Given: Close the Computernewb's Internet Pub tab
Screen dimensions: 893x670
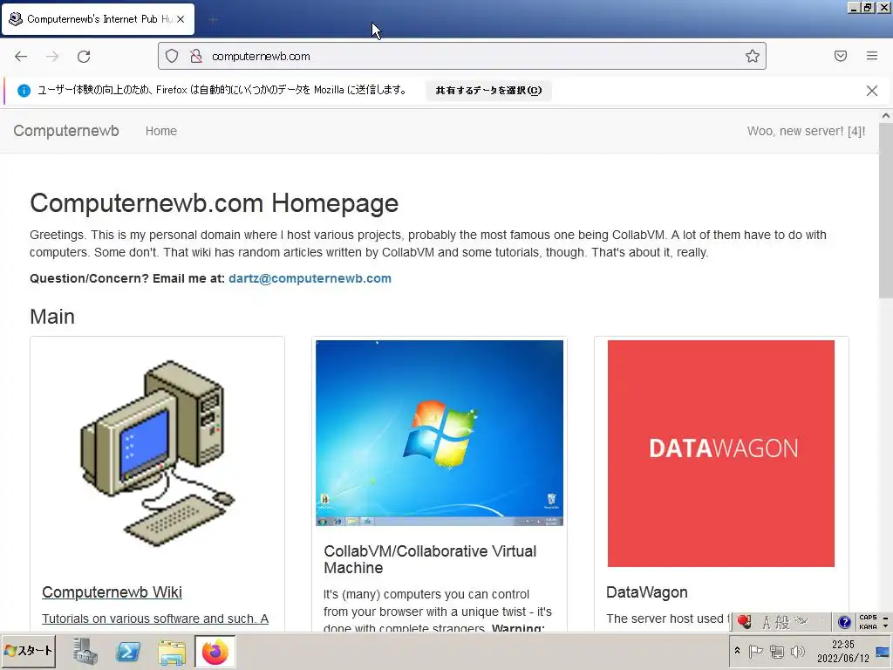Looking at the screenshot, I should (x=181, y=19).
